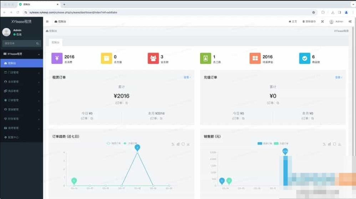View more on the 租赁订单 card
This screenshot has height=199, width=356.
pos(187,77)
